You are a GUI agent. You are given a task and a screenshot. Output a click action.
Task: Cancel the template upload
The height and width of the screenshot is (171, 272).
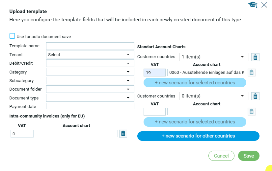click(221, 156)
